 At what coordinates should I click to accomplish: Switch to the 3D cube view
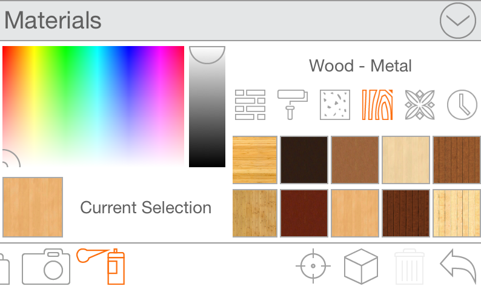coord(361,266)
